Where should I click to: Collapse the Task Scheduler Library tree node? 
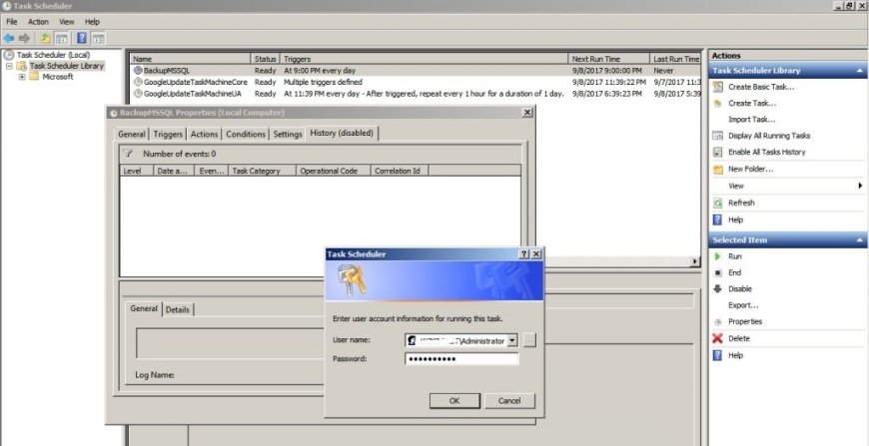click(x=9, y=66)
